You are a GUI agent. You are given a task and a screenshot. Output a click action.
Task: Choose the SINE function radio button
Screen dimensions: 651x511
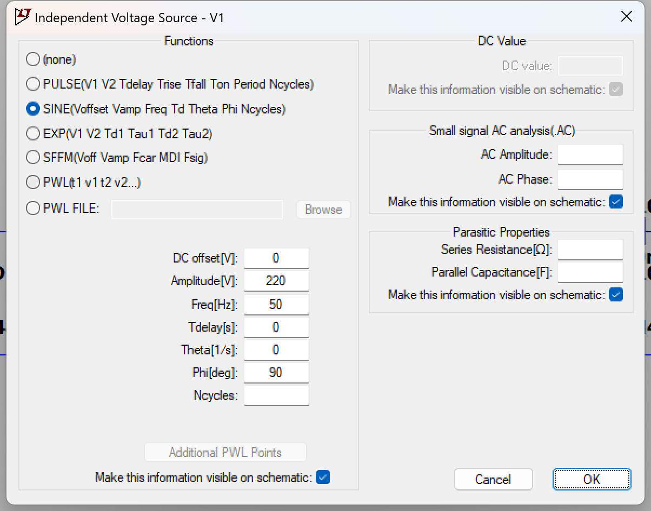pos(33,109)
